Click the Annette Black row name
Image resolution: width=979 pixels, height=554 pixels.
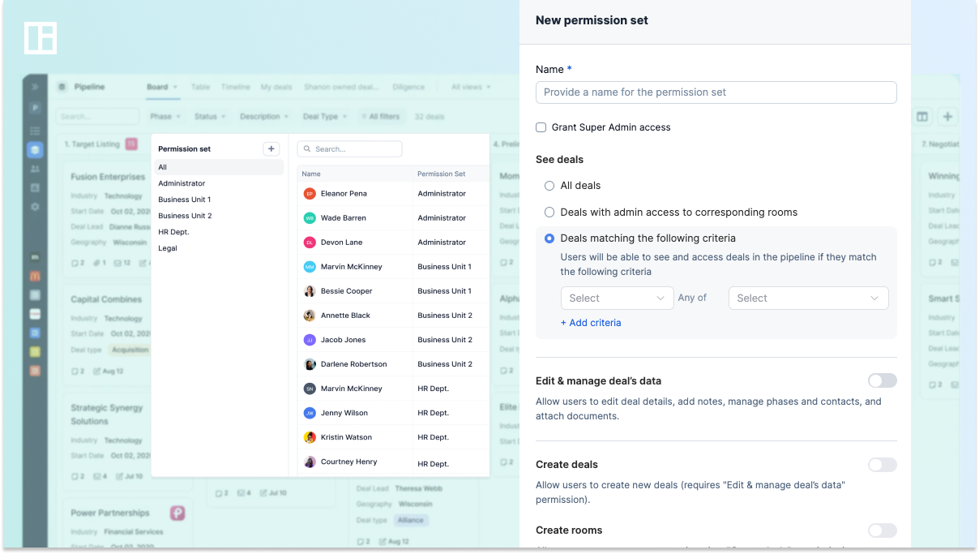pos(345,316)
